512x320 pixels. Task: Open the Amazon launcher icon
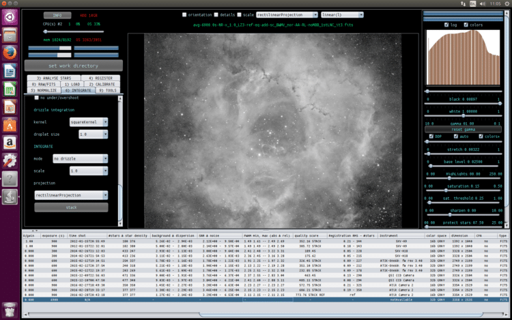10,143
